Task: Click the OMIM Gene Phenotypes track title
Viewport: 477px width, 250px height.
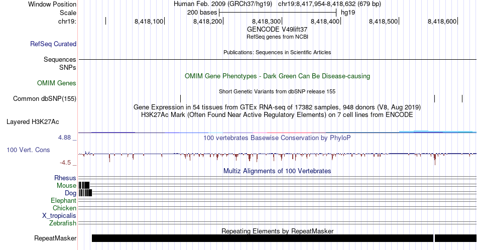Action: [x=277, y=76]
